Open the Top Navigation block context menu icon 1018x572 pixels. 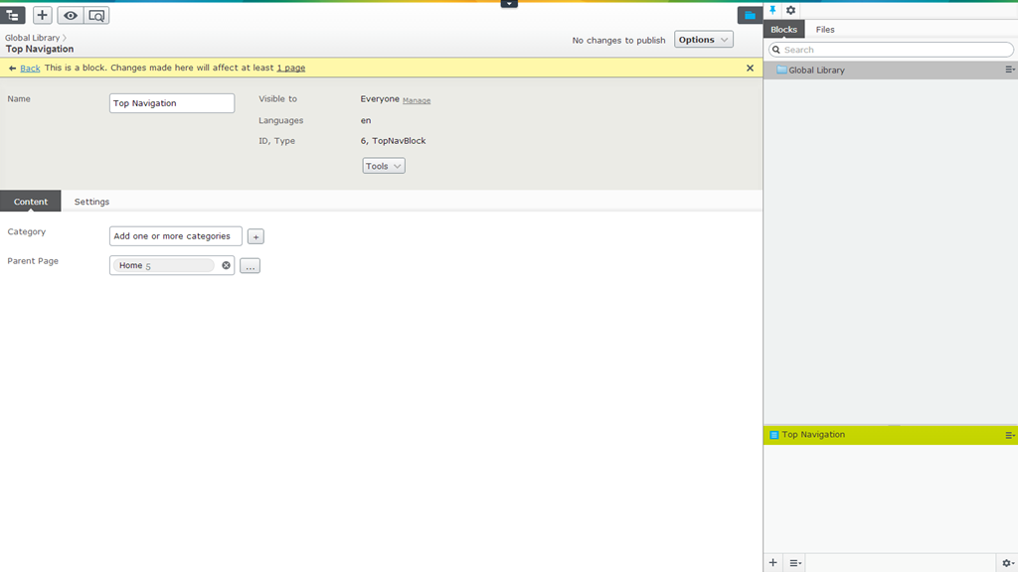(1010, 435)
